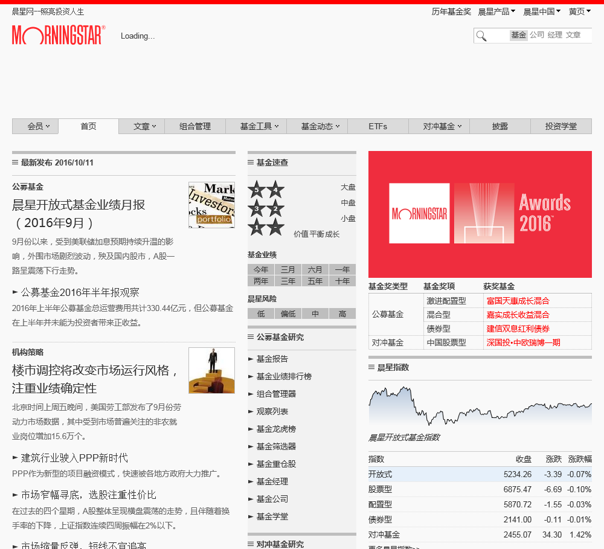Screen dimensions: 604x549
Task: Expand the 文章 navigation menu
Action: 142,126
